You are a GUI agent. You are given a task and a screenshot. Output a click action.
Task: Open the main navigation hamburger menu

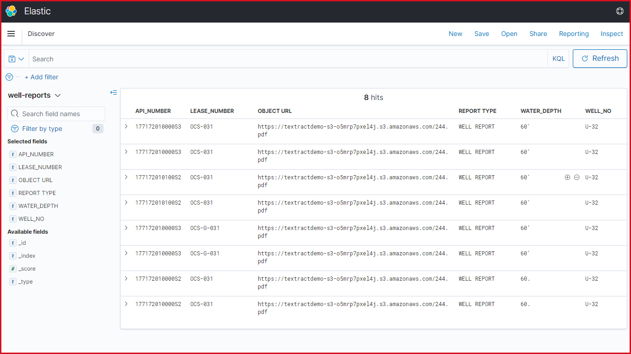point(11,34)
